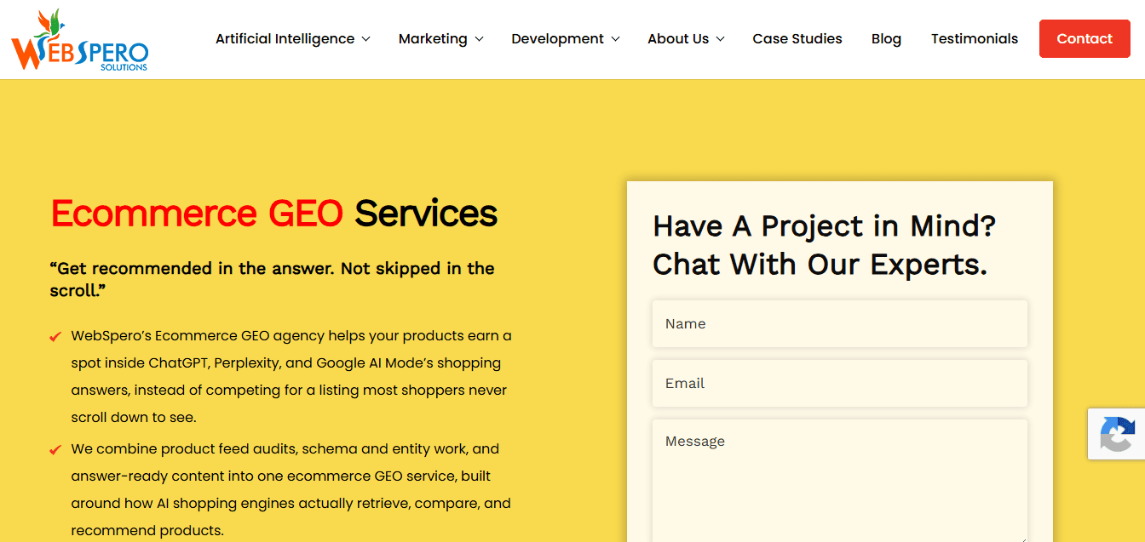Screen dimensions: 1145x542
Task: Click the Artificial Intelligence menu label
Action: tap(285, 39)
